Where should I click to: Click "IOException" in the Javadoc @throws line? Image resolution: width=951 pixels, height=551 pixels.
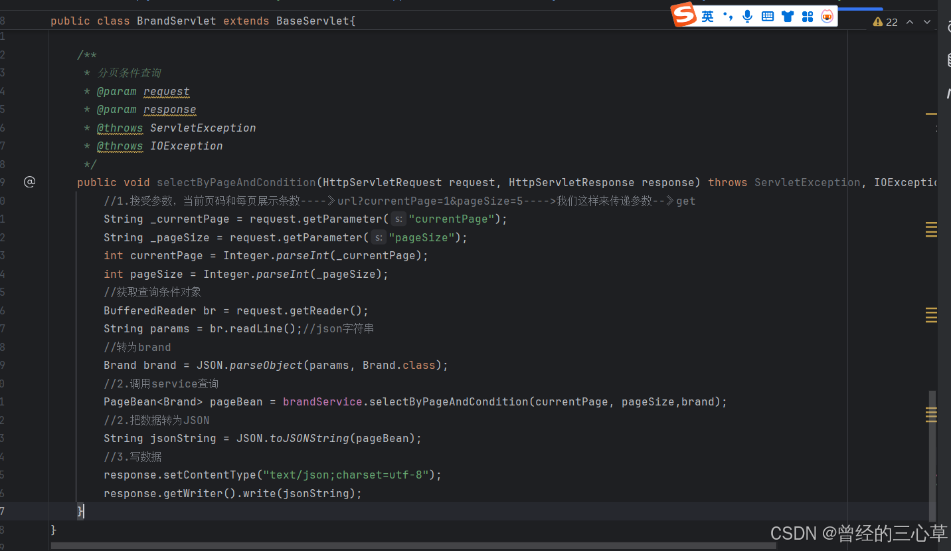point(187,146)
